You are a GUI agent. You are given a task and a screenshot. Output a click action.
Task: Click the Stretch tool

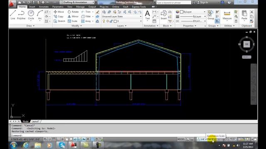[59, 21]
